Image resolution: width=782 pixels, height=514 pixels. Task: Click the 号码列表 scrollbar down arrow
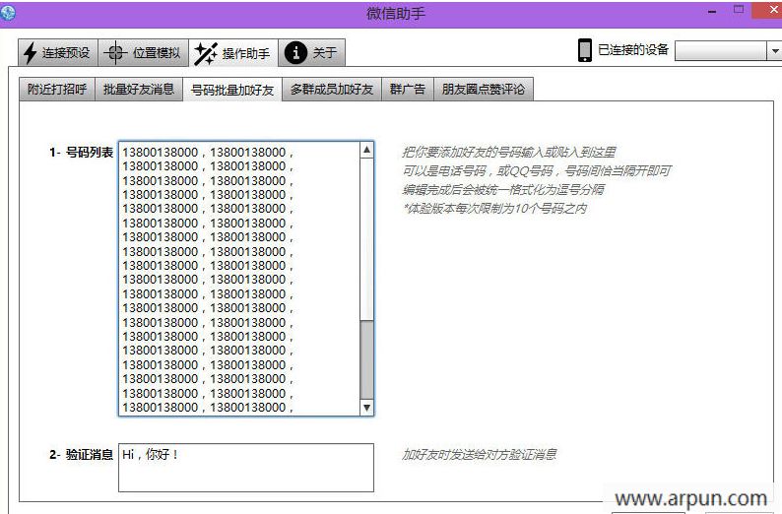pos(366,408)
